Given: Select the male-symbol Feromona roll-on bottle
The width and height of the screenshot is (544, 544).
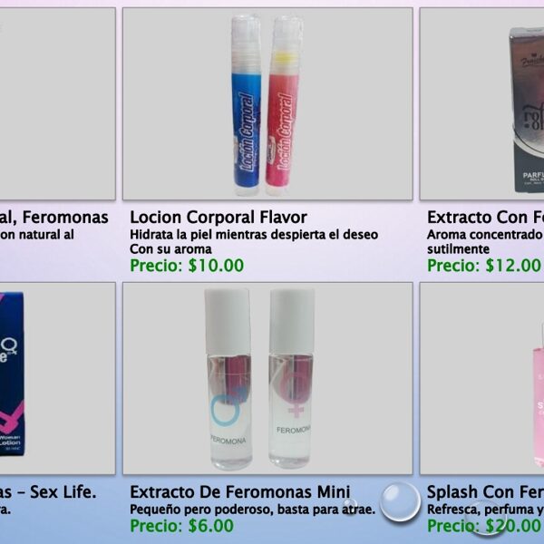Looking at the screenshot, I should 228,379.
